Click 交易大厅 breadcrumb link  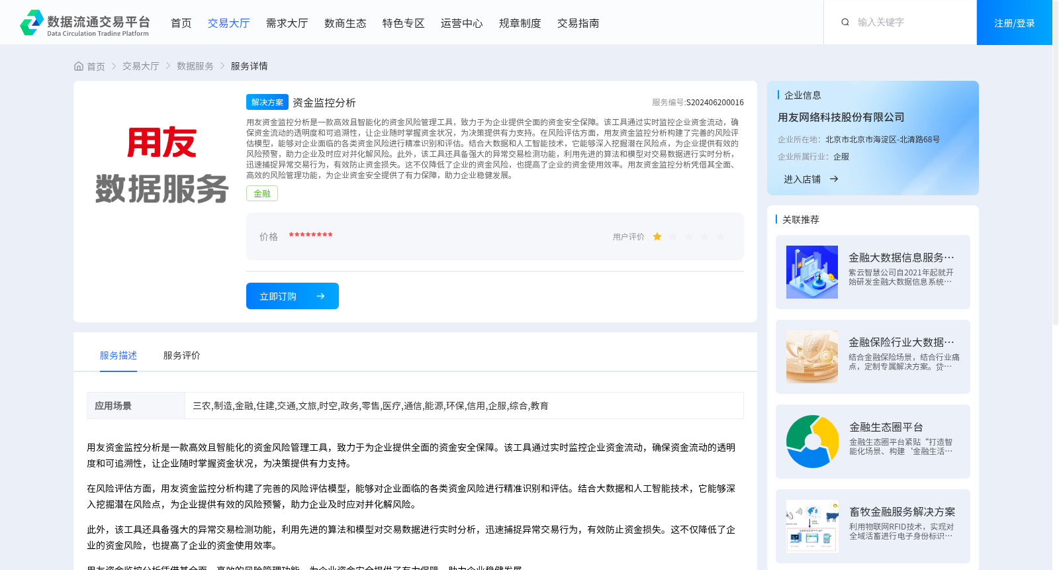tap(141, 66)
